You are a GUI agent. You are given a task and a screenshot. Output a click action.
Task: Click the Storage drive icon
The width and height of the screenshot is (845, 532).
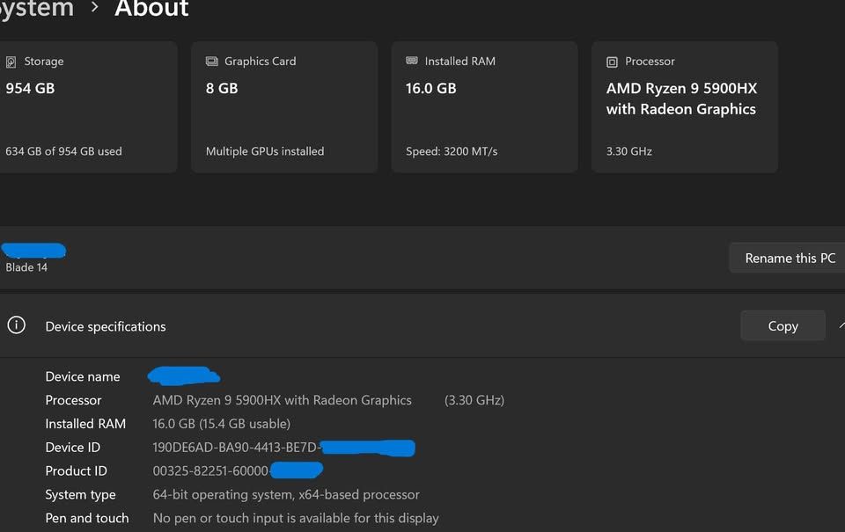11,62
